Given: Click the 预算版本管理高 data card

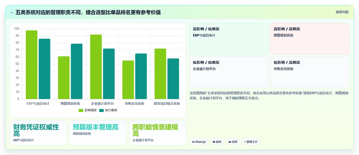Looking at the screenshot, I should click(x=98, y=133).
